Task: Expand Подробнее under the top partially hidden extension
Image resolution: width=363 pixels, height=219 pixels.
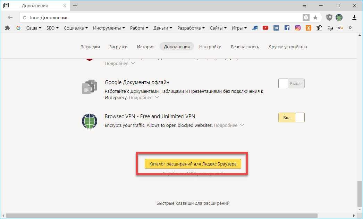Action: pos(120,63)
